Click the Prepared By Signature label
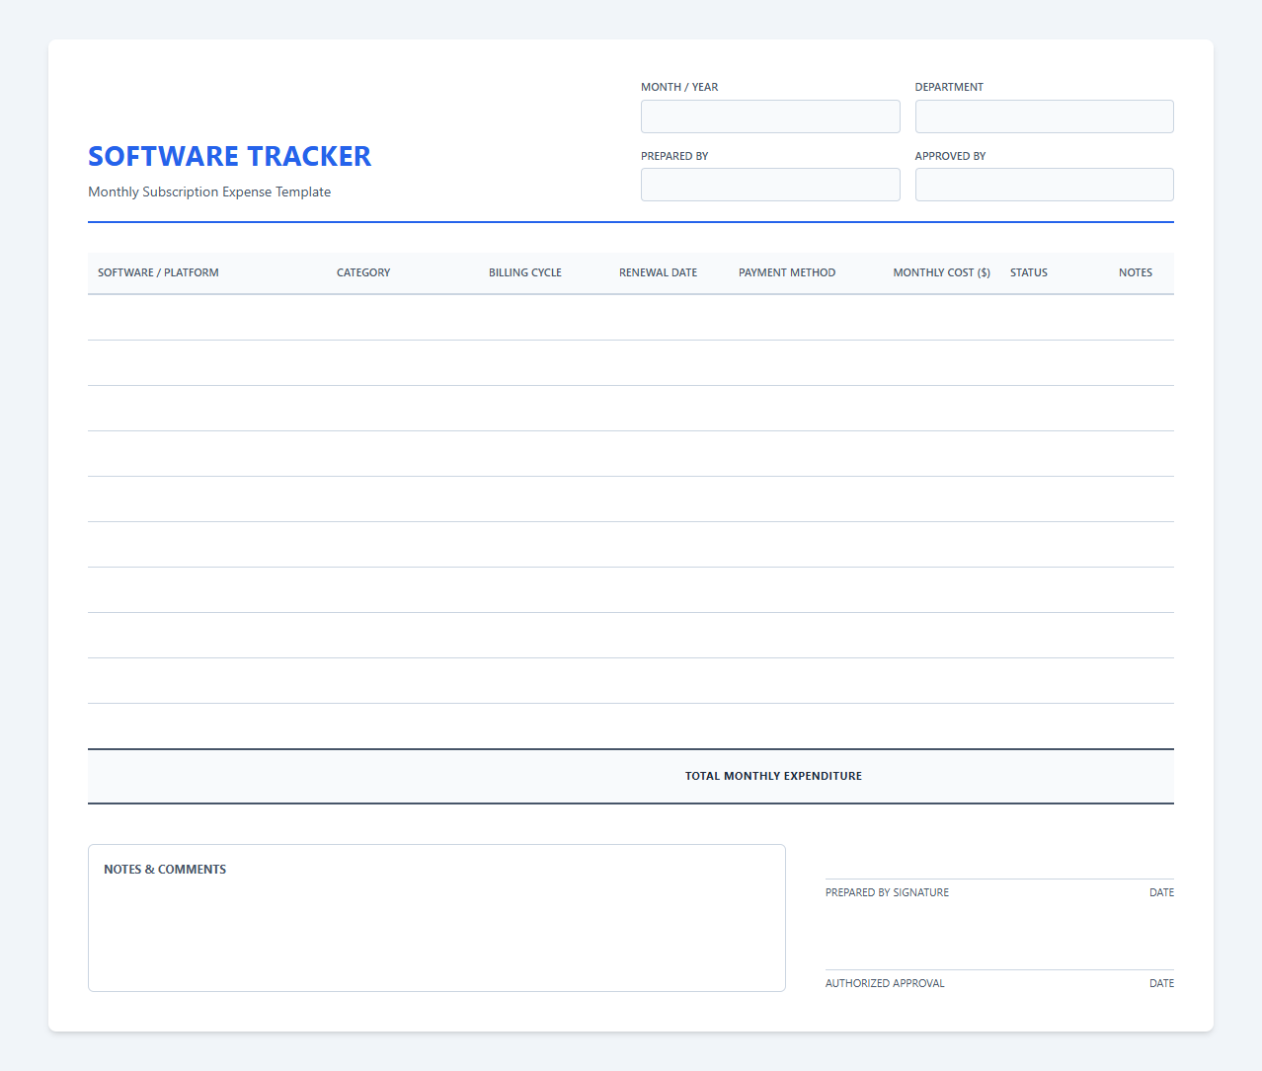Screen dimensions: 1262x1071 point(887,892)
